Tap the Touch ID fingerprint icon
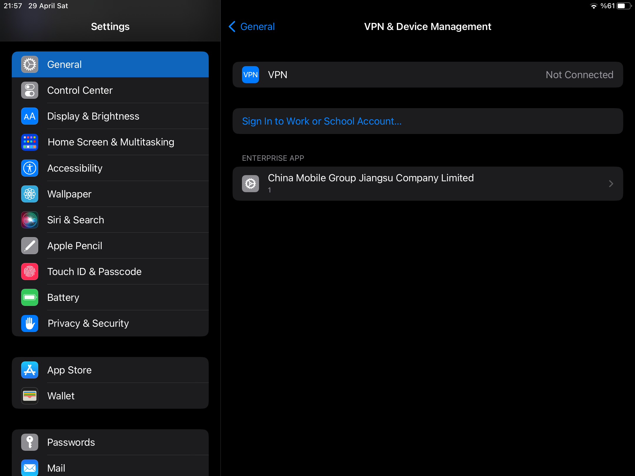This screenshot has height=476, width=635. 30,271
